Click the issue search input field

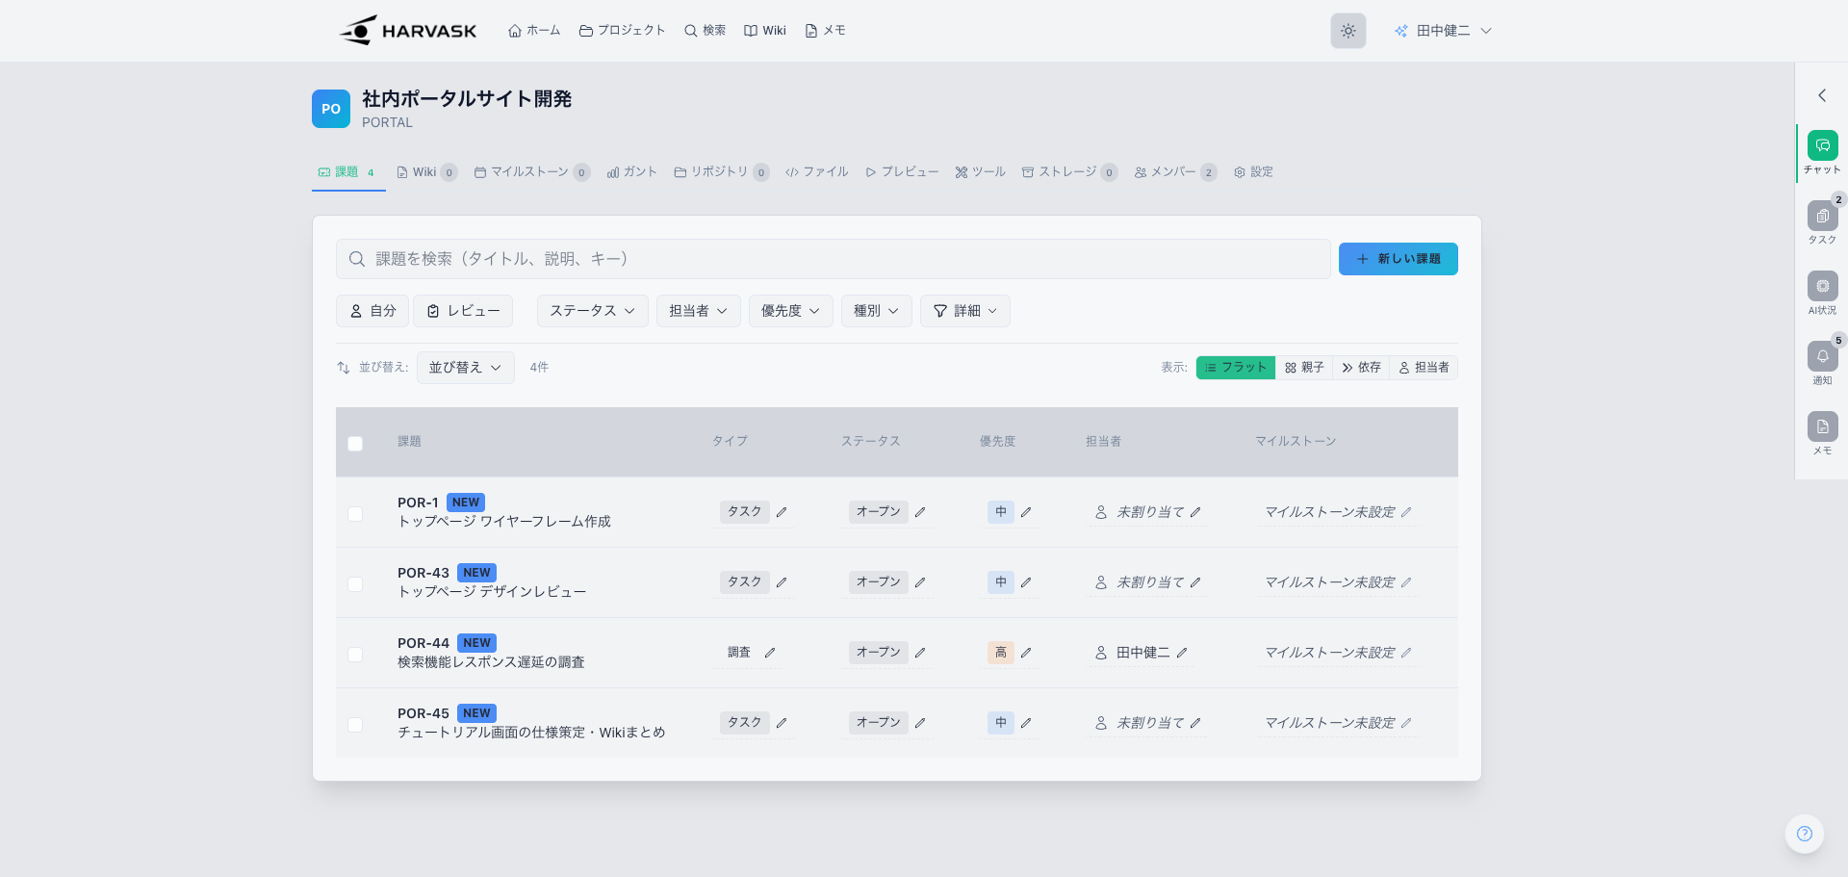click(x=833, y=259)
